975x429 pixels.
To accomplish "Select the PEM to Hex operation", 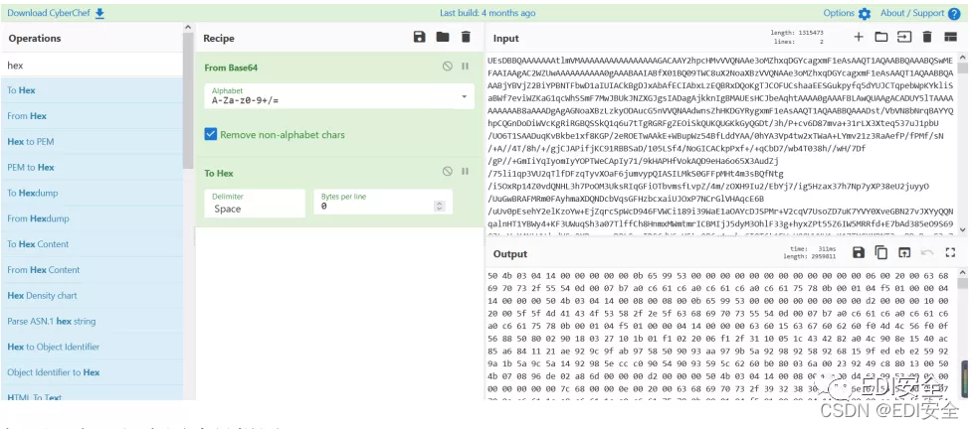I will [92, 167].
